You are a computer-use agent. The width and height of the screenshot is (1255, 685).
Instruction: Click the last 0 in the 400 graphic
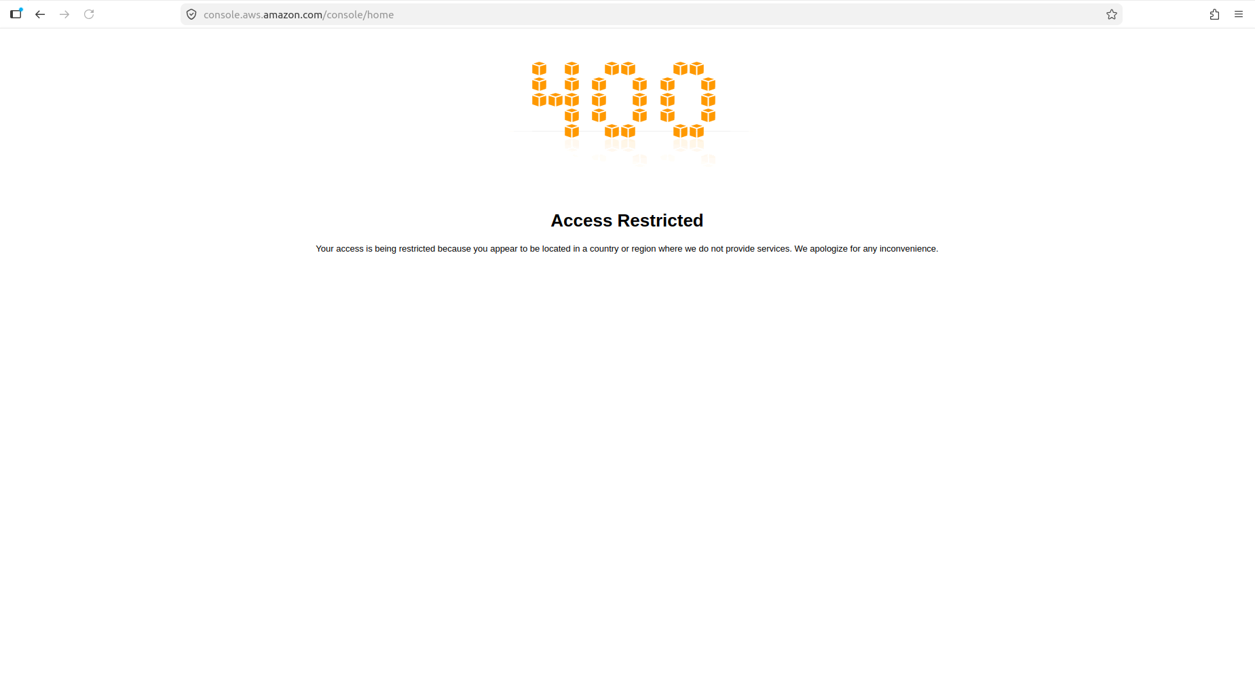click(x=688, y=100)
